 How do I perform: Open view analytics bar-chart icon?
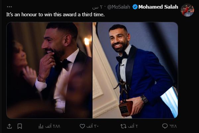pyautogui.click(x=41, y=126)
